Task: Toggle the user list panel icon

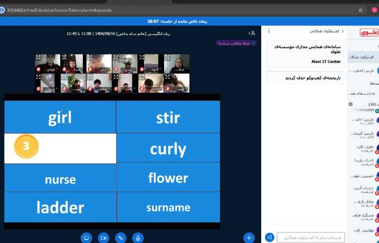Action: tap(252, 33)
